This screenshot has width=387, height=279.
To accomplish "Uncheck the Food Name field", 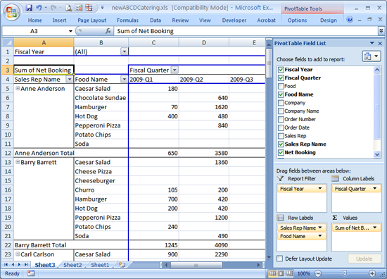I will coord(281,94).
